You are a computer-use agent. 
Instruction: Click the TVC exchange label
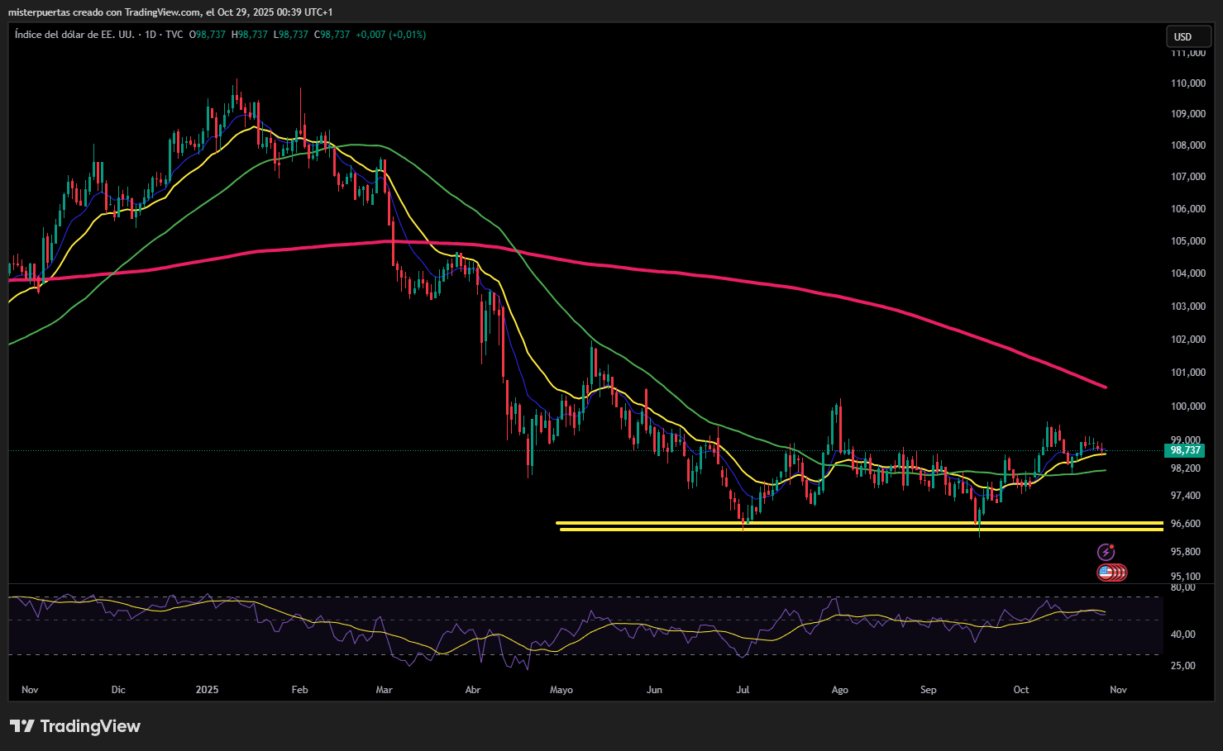tap(174, 35)
